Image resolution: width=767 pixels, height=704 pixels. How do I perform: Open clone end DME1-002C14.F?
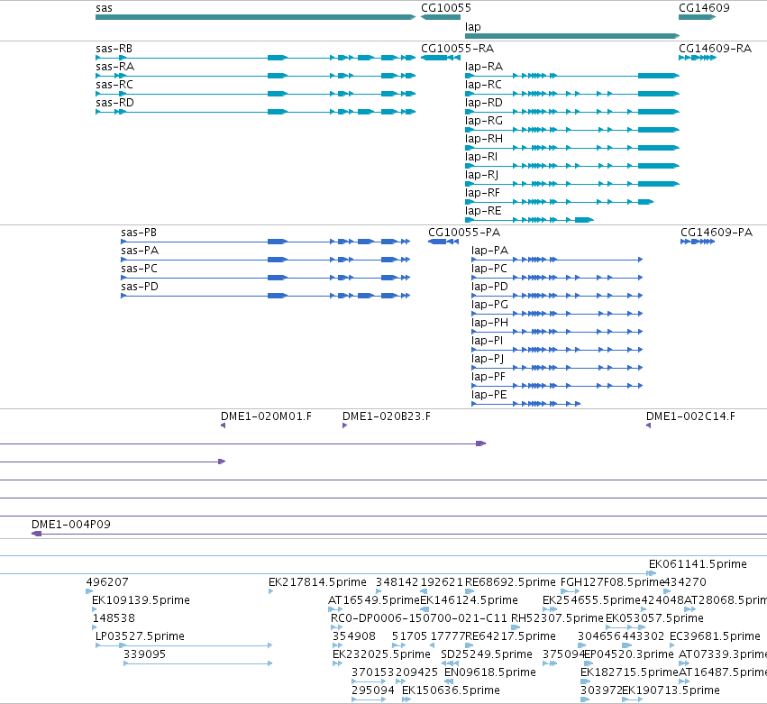pyautogui.click(x=690, y=416)
